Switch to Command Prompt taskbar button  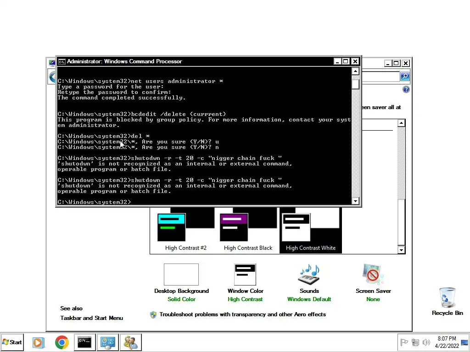click(84, 342)
